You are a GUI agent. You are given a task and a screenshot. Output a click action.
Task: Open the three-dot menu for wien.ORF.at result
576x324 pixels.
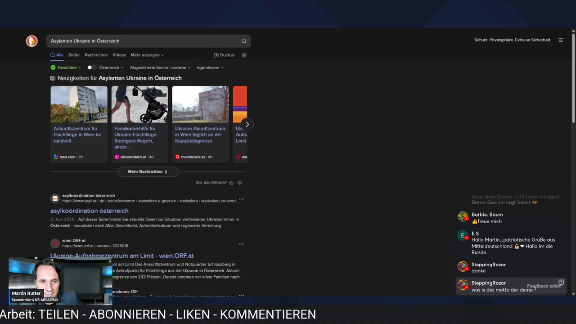[241, 244]
